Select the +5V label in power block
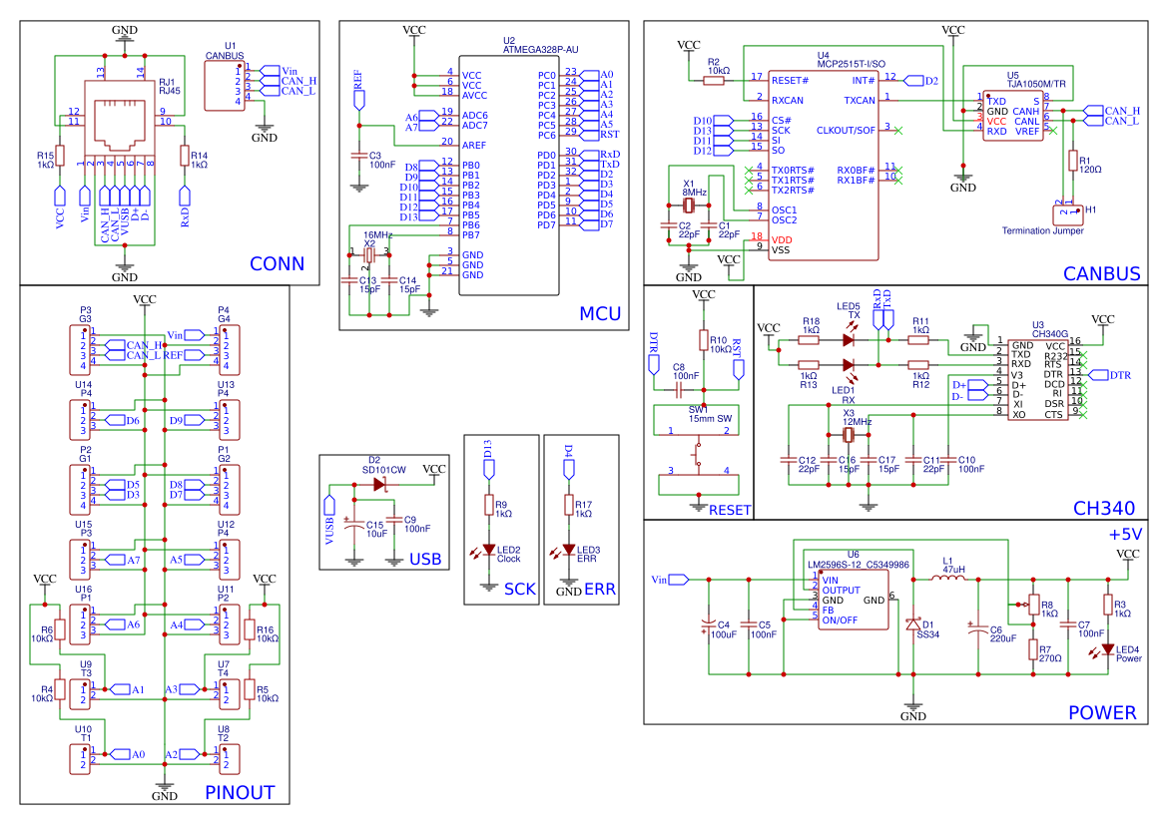This screenshot has width=1167, height=826. pos(1125,535)
